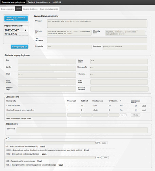Click Dodaj button next to ICD-10 field
The width and height of the screenshot is (155, 171).
105,158
